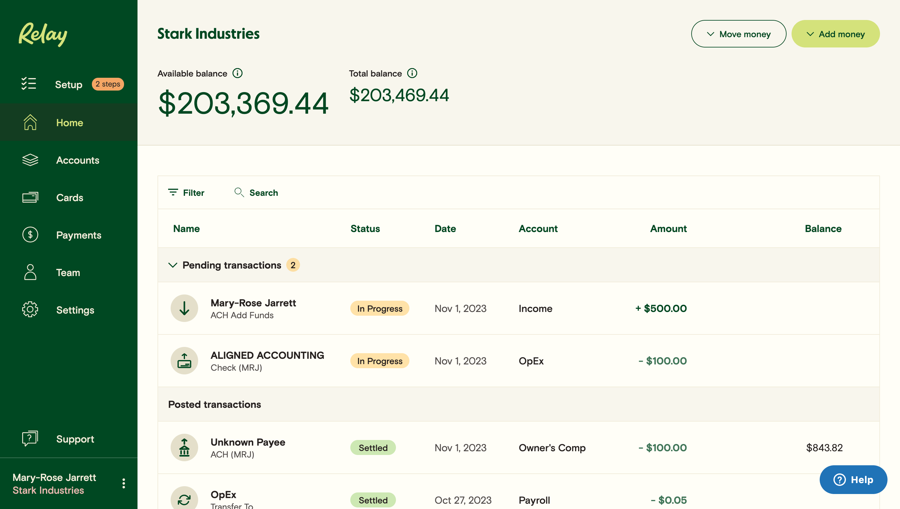This screenshot has height=509, width=900.
Task: Click the blue Help button
Action: tap(853, 479)
